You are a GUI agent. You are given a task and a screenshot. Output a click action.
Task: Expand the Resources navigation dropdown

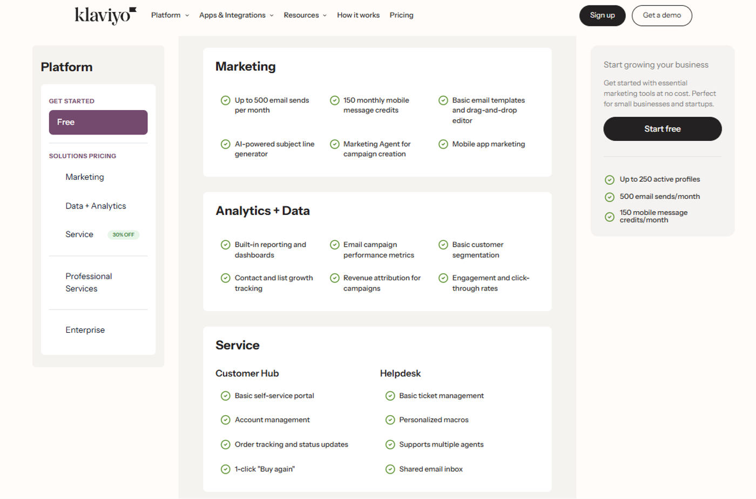click(305, 15)
